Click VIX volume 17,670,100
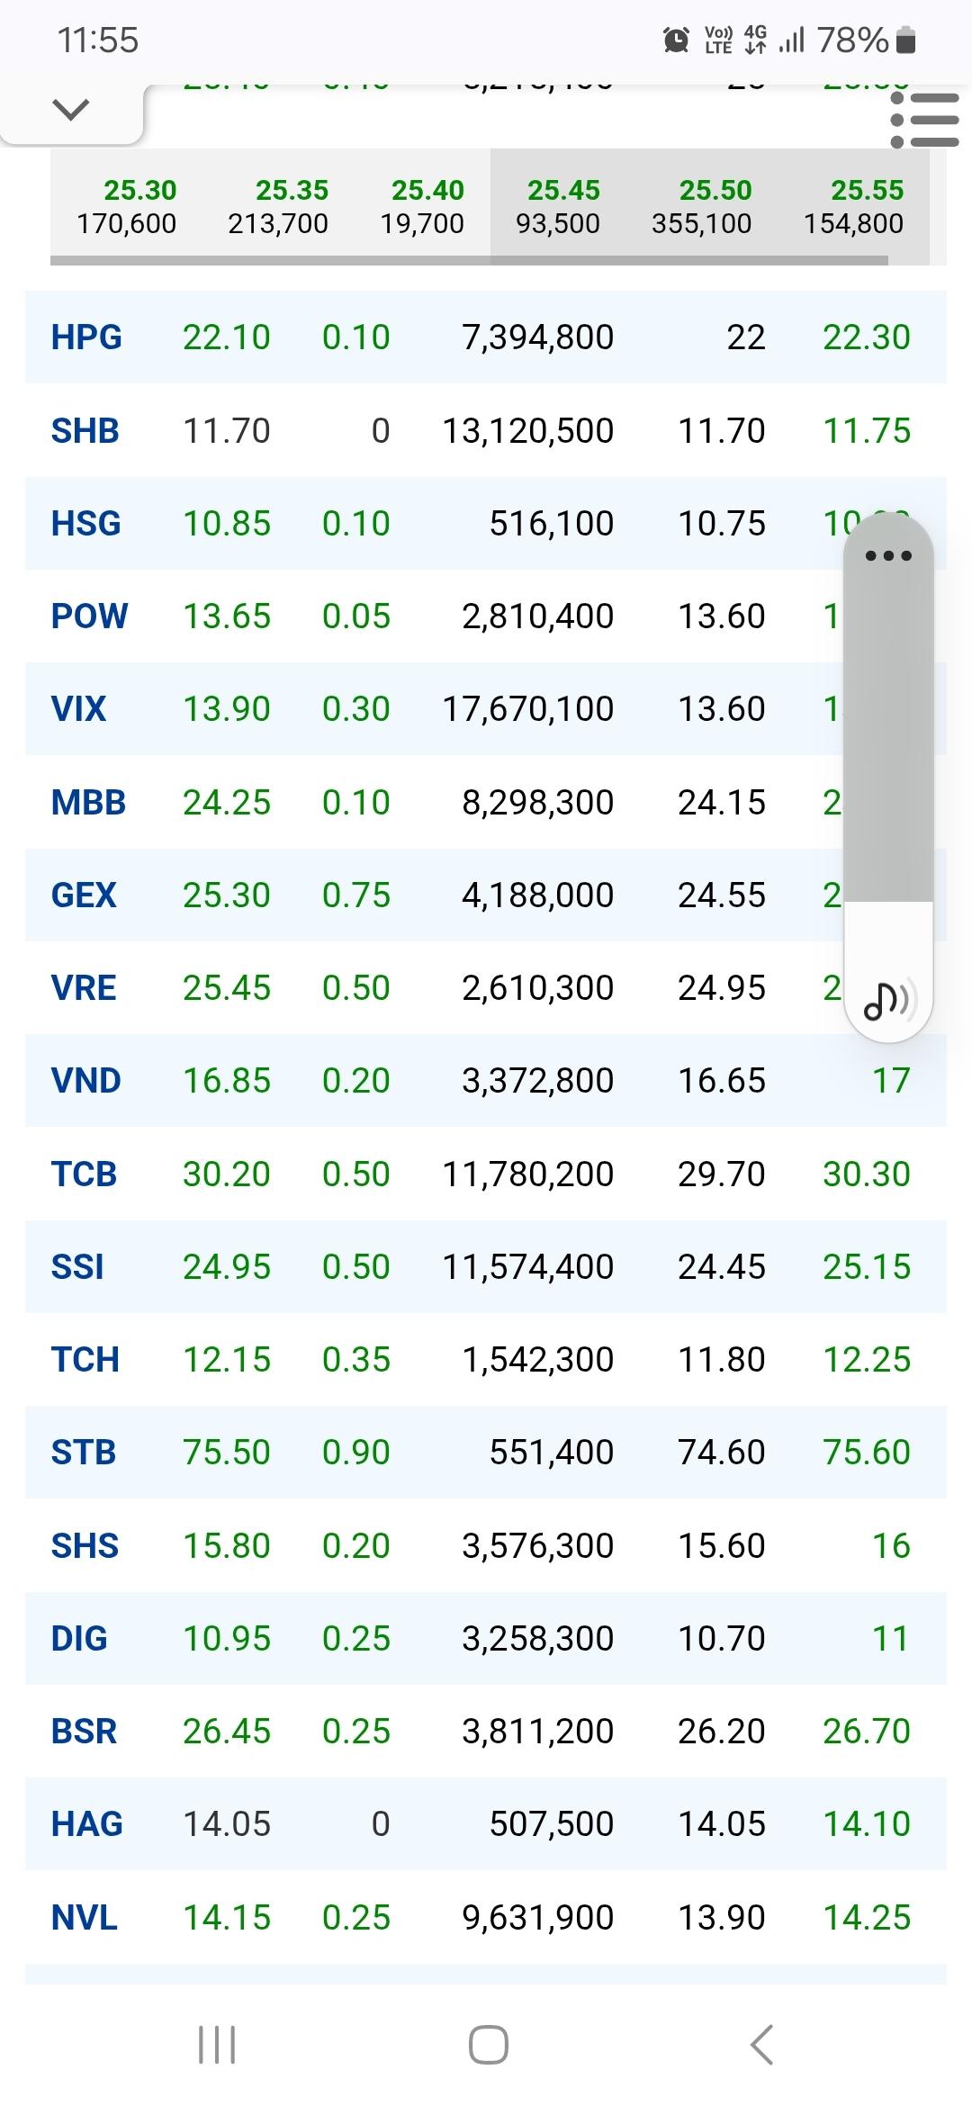Viewport: 972px width, 2106px height. [x=527, y=709]
